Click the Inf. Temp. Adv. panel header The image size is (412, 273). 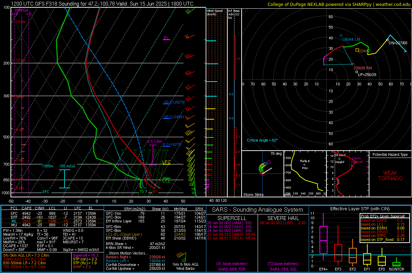click(234, 14)
